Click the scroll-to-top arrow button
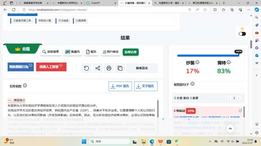The width and height of the screenshot is (261, 146). pyautogui.click(x=230, y=129)
